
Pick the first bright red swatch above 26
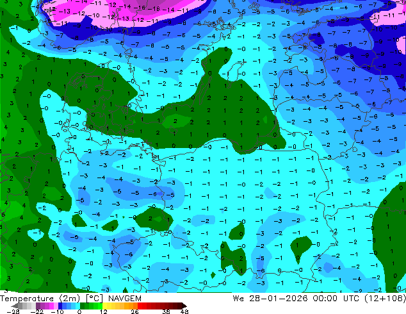[140, 306]
